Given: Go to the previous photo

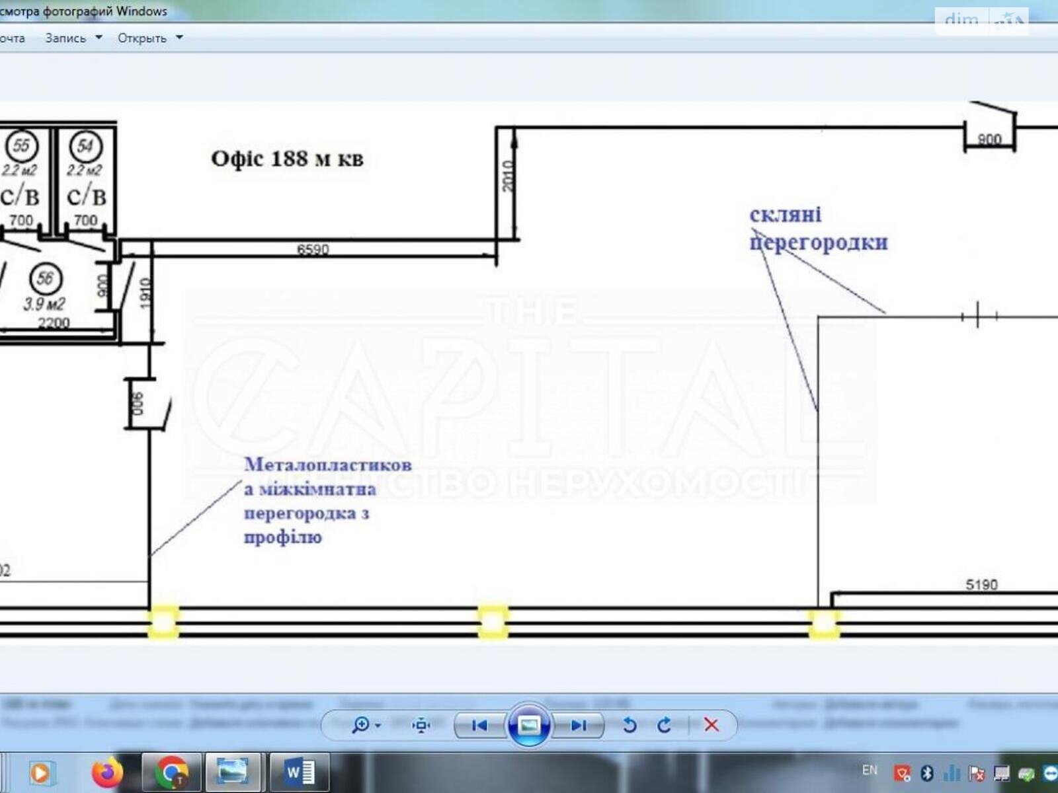Looking at the screenshot, I should 479,725.
